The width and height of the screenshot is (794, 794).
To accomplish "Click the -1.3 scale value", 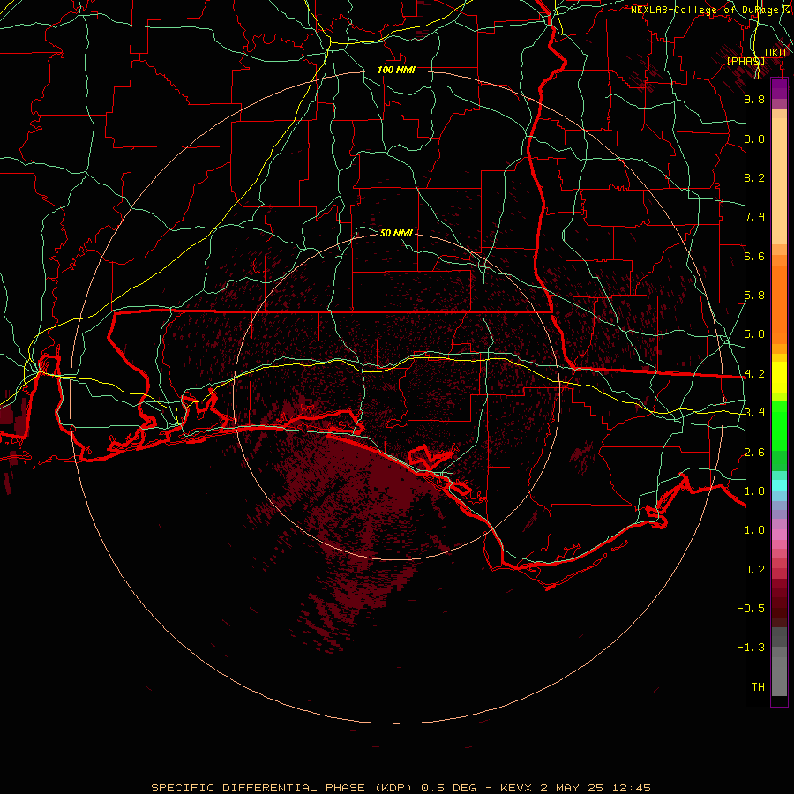I will click(x=751, y=648).
